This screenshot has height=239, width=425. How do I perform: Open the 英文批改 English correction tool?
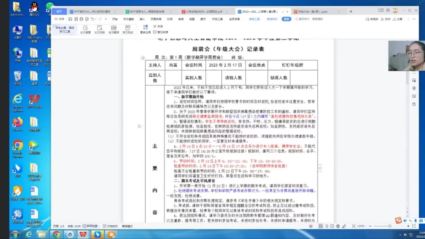coord(128,29)
